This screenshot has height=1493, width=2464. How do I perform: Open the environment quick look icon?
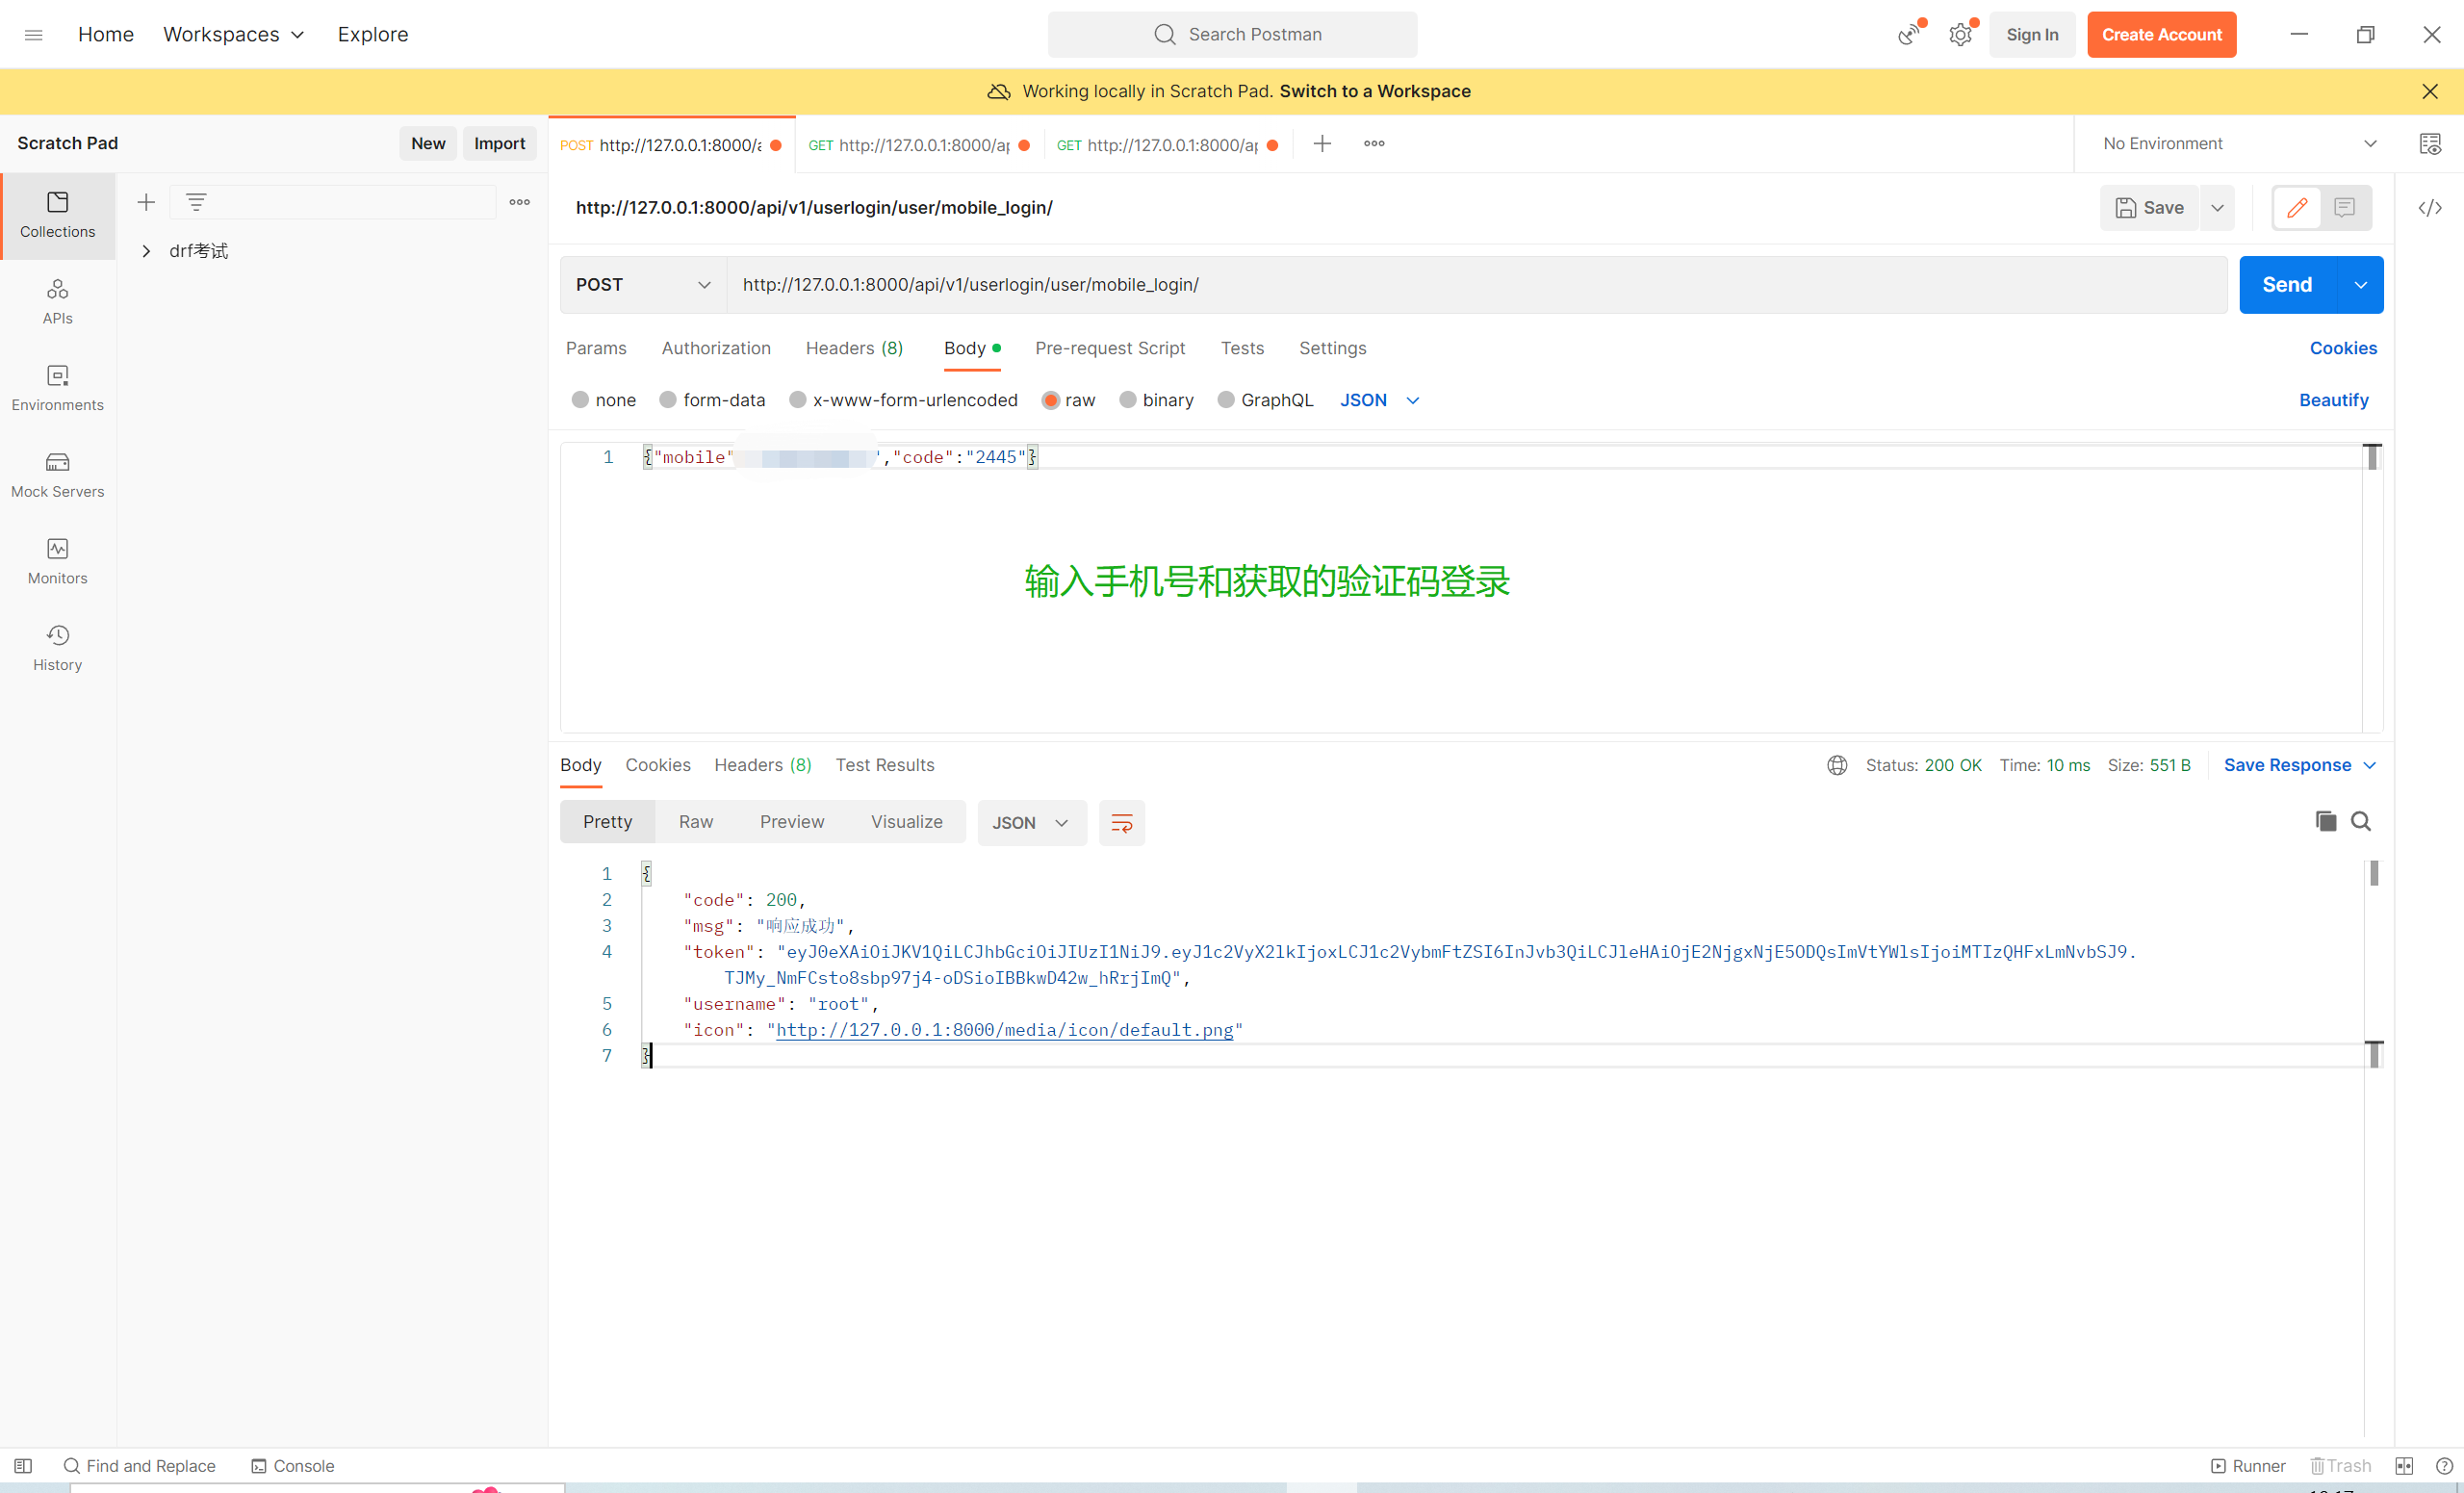point(2430,144)
